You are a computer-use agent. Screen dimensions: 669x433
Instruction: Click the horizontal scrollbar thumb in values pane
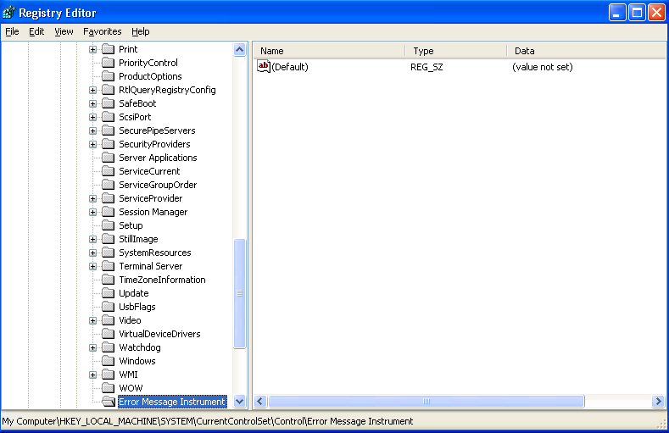(x=426, y=401)
